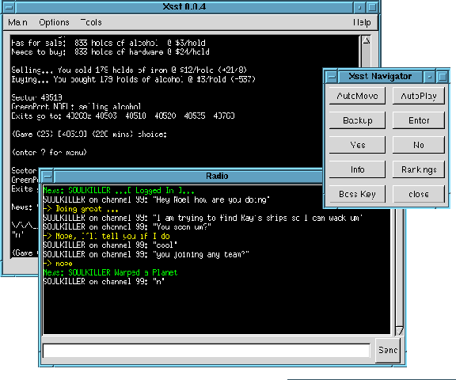Open the Help menu
This screenshot has width=456, height=380.
click(362, 22)
